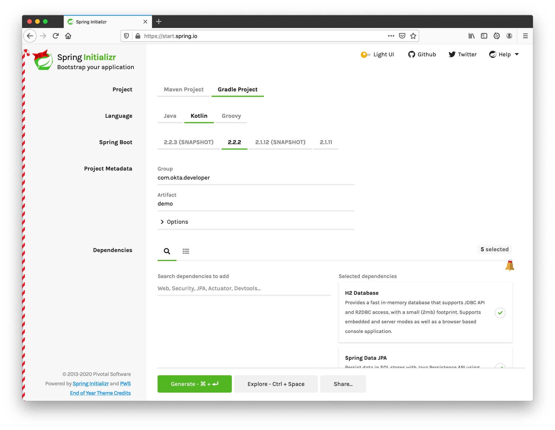Open the Firefox hamburger menu
555x430 pixels.
point(525,36)
